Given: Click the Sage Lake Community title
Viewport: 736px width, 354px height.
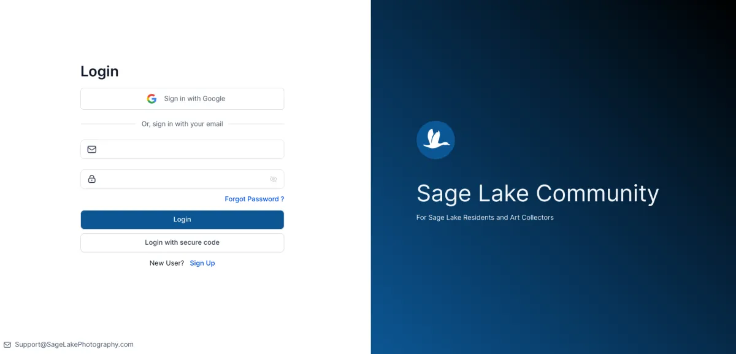Looking at the screenshot, I should coord(538,193).
